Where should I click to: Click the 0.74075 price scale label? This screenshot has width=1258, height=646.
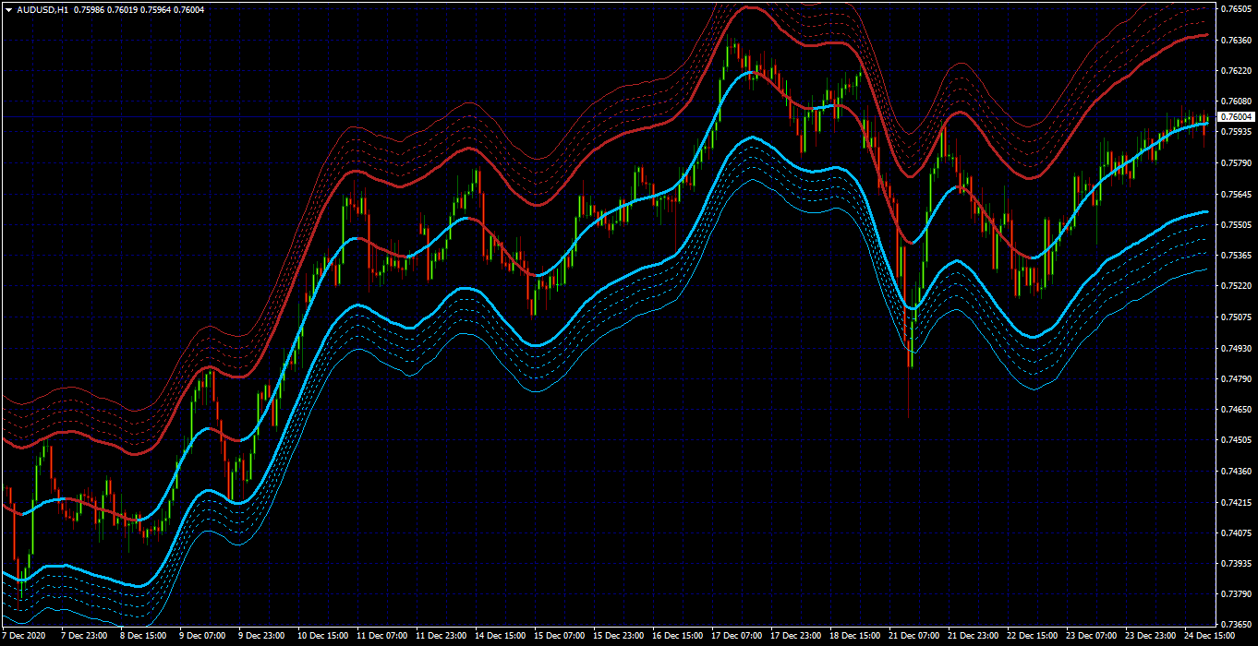[x=1237, y=532]
